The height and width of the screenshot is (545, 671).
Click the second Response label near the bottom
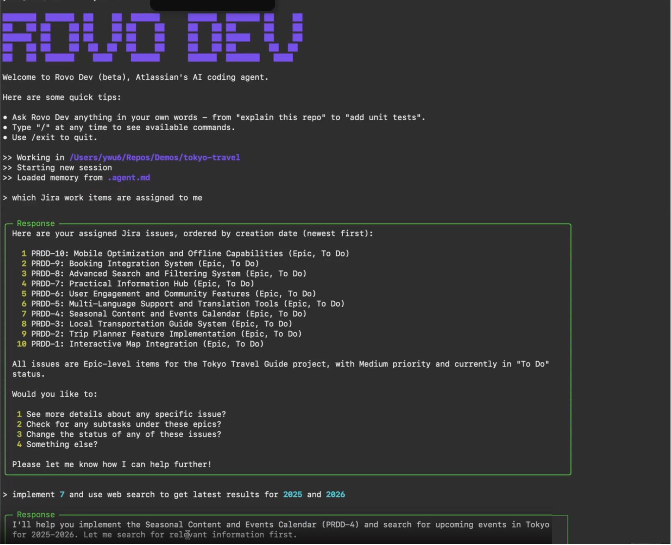point(36,515)
